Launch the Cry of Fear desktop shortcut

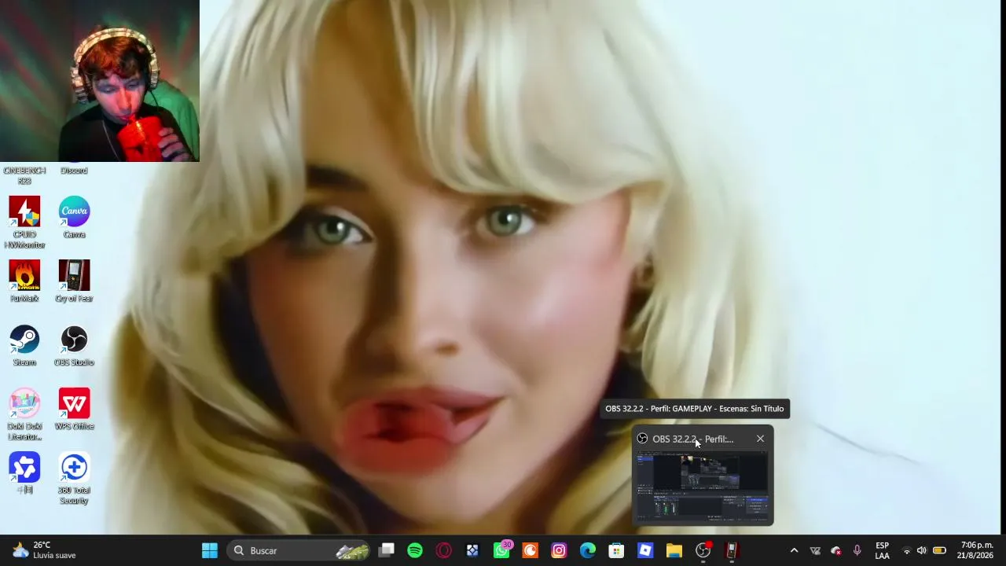click(74, 281)
